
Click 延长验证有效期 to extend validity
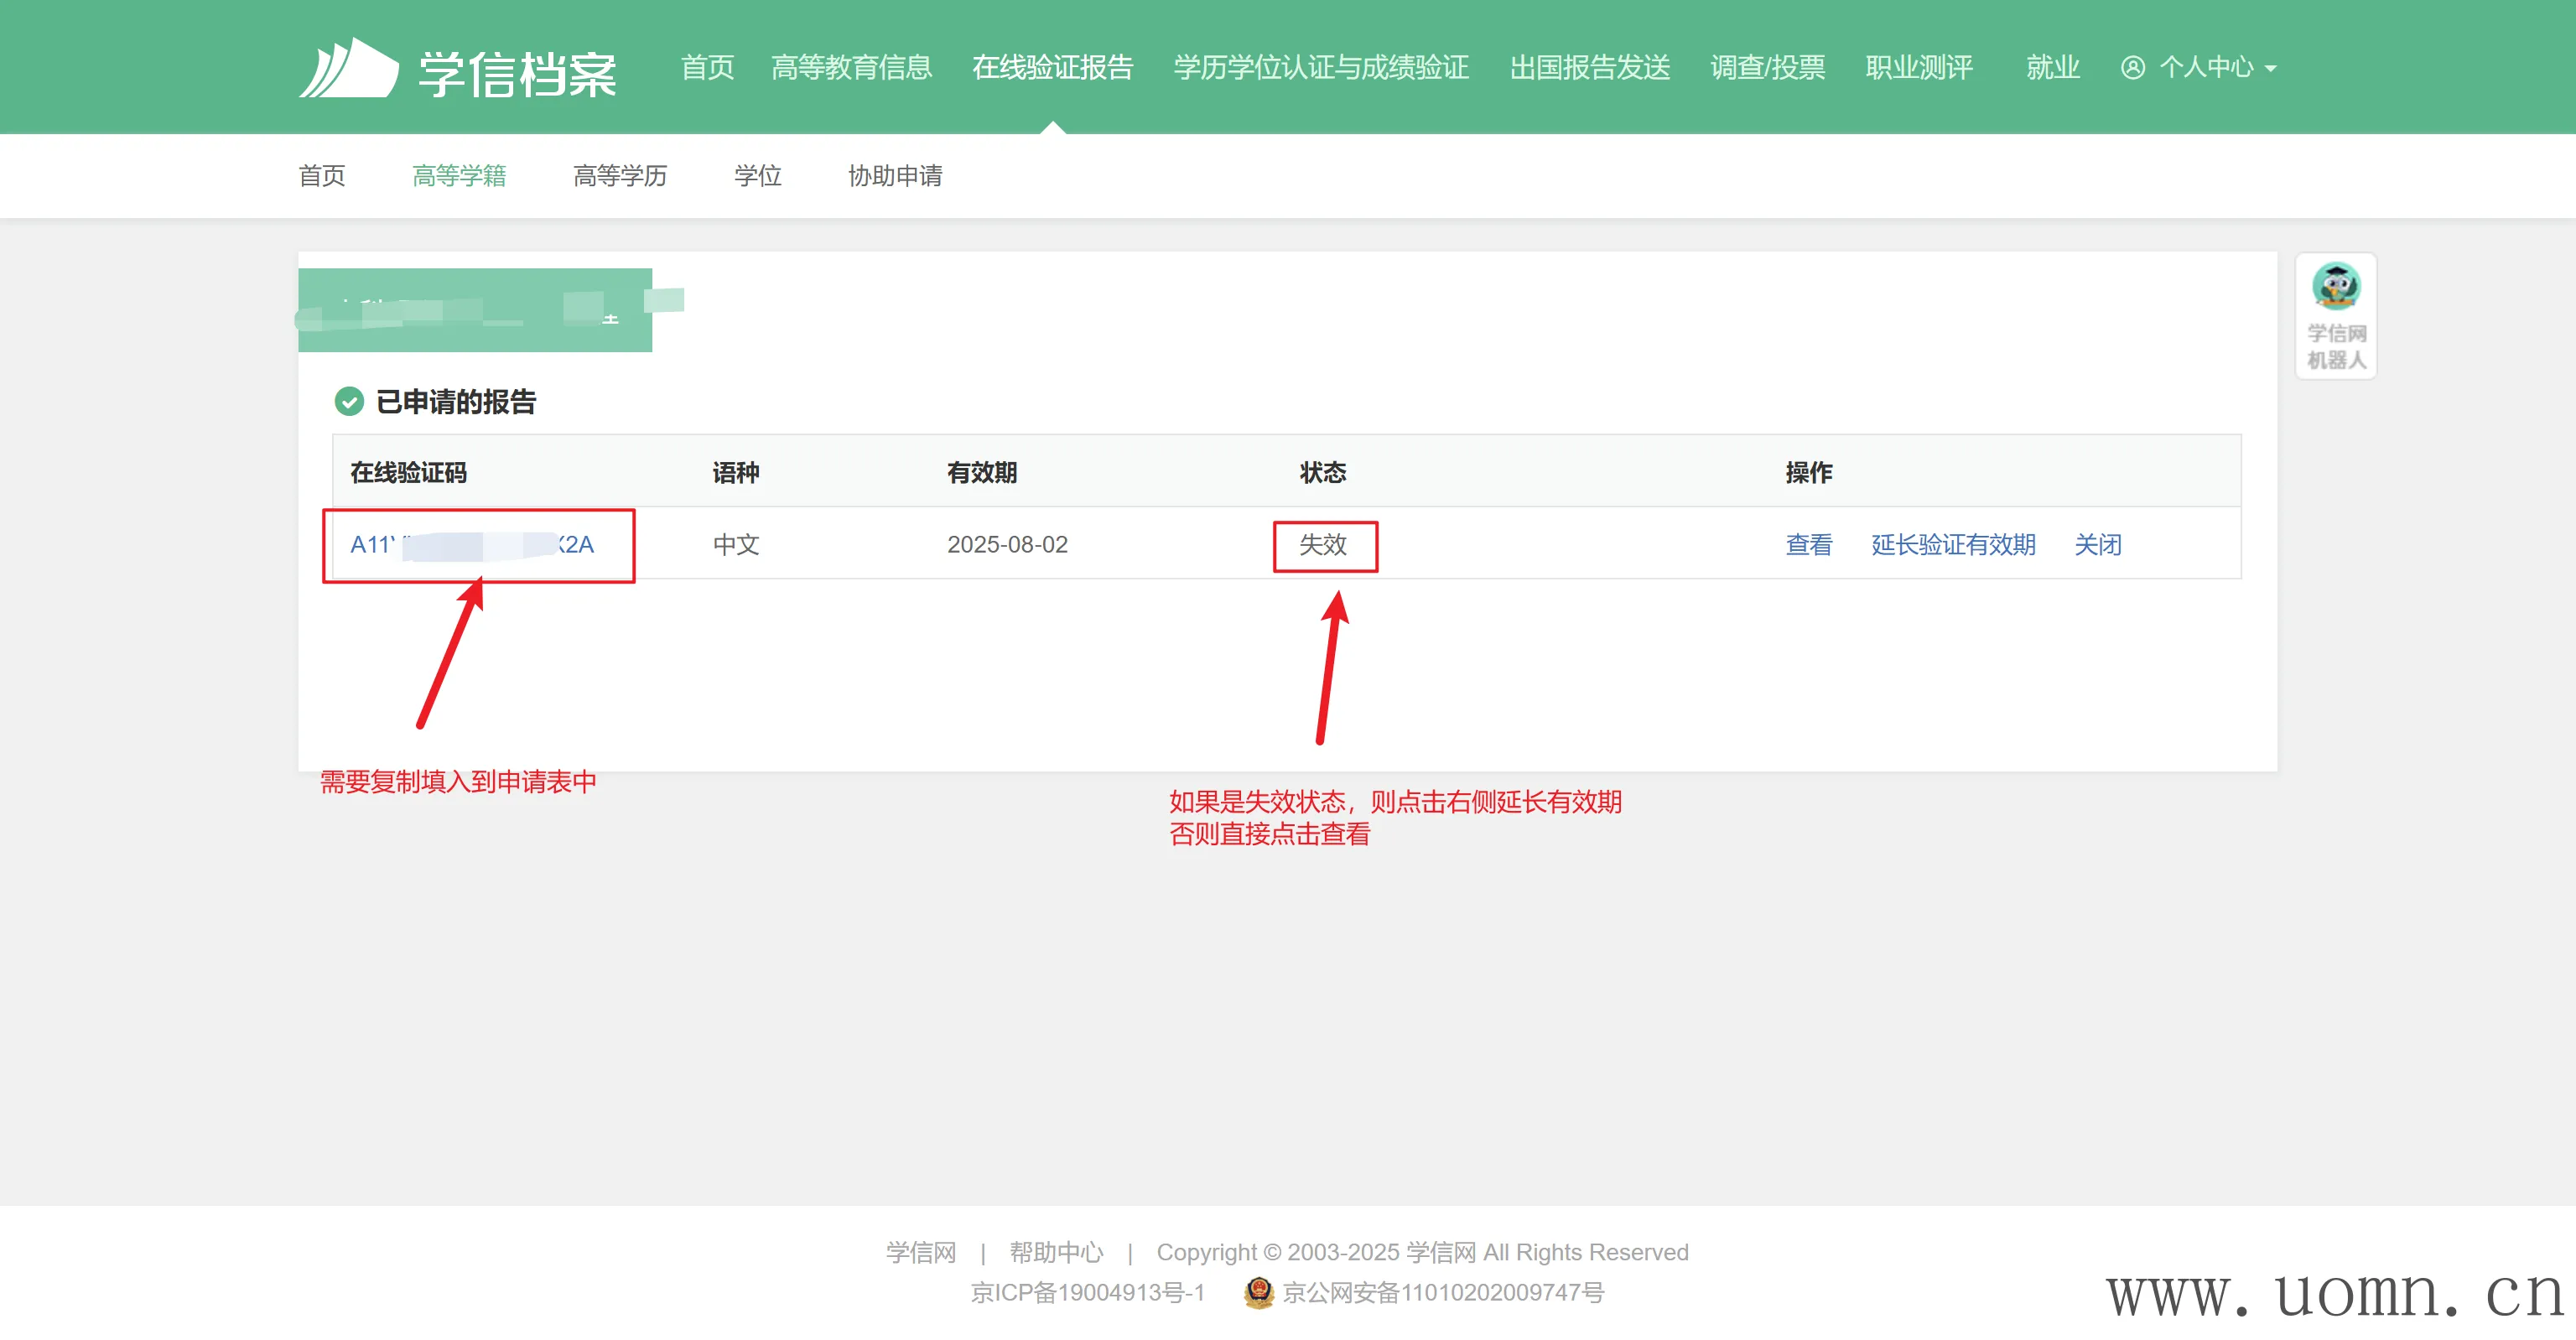coord(1952,545)
